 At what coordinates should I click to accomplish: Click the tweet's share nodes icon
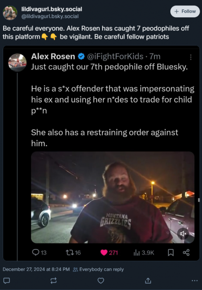(x=186, y=252)
